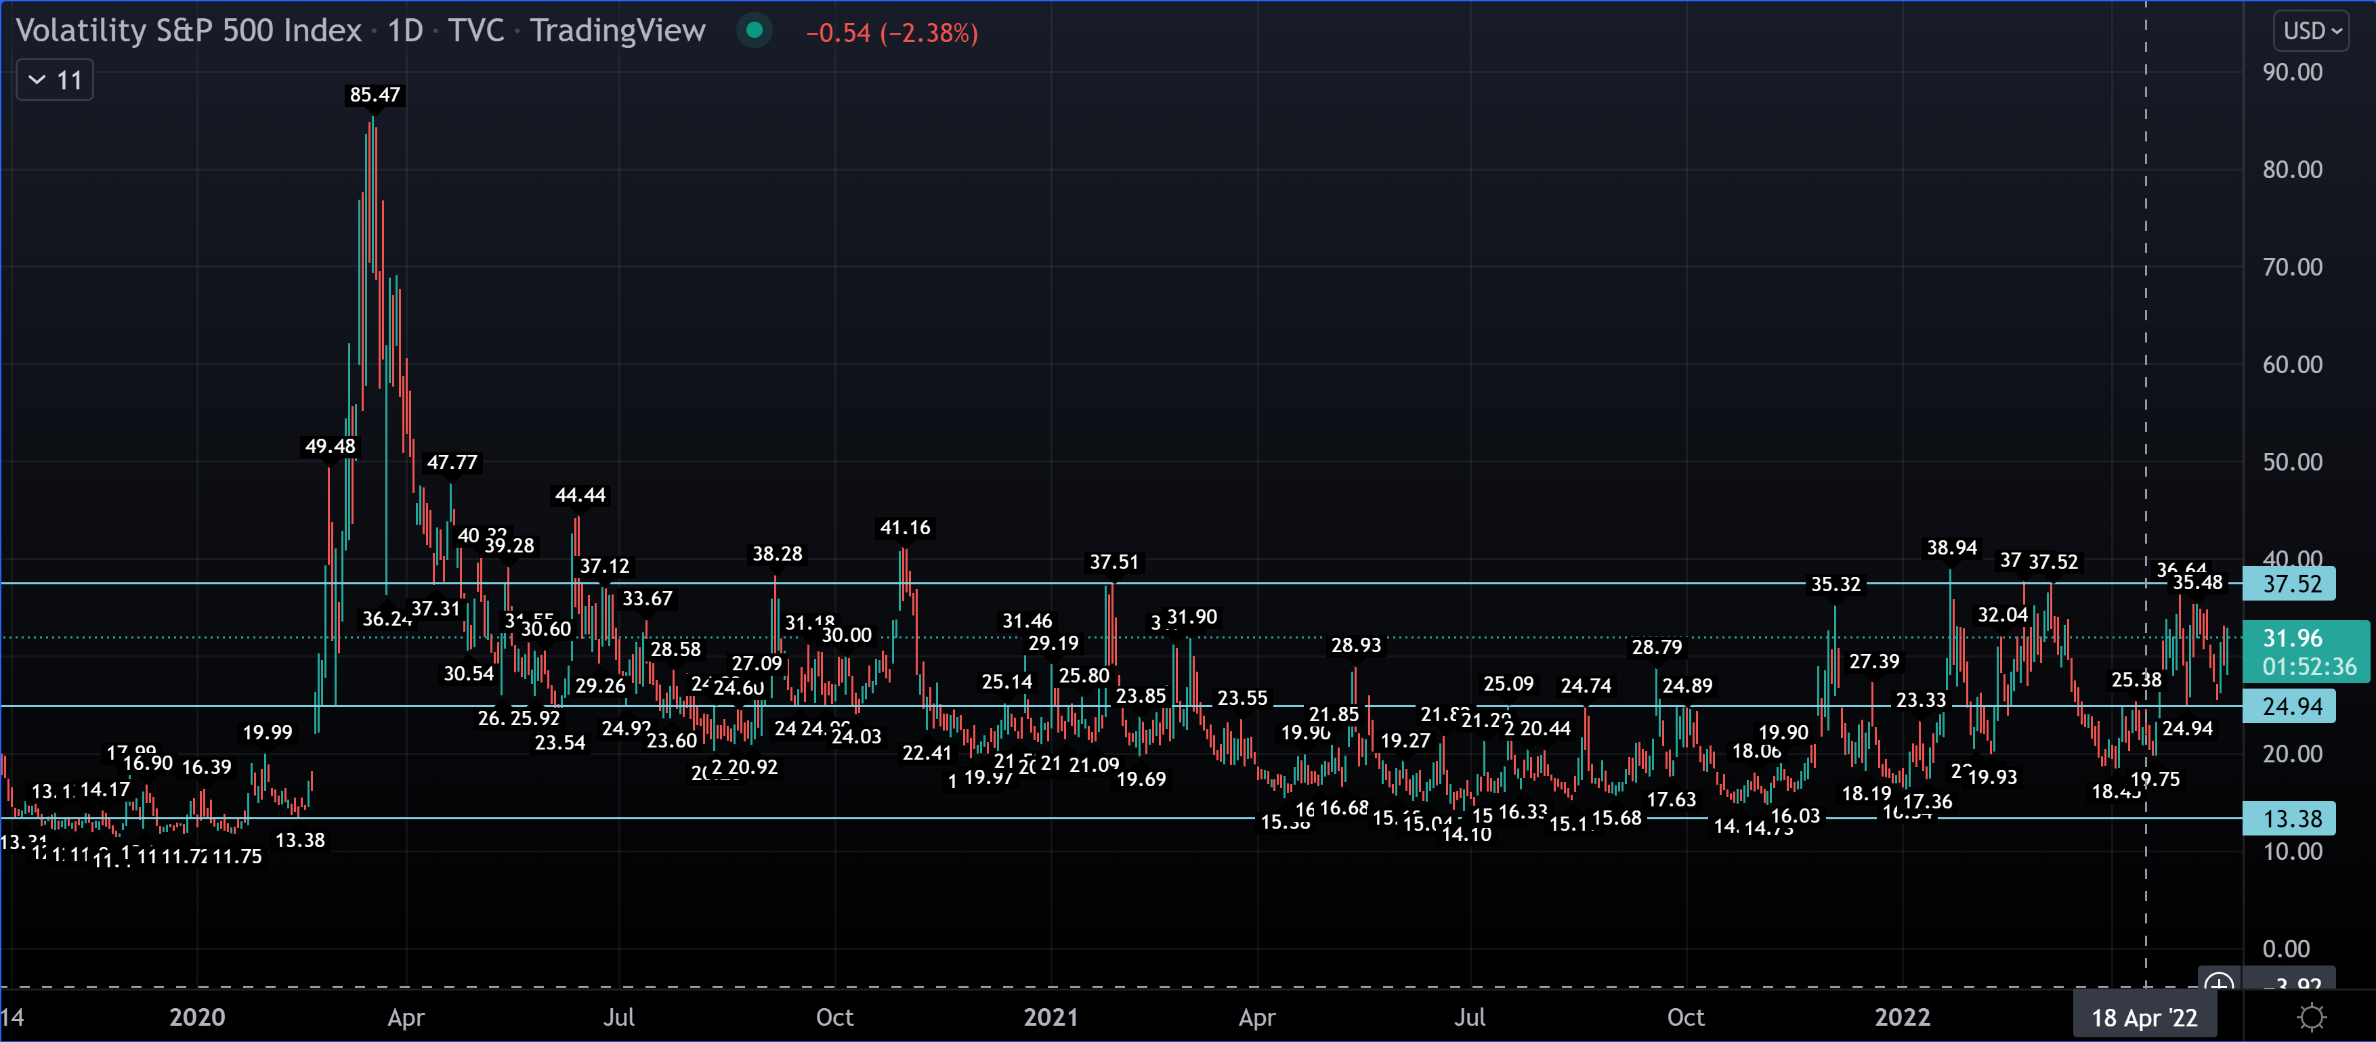Click the 18 Apr '22 crosshair date label
Image resolution: width=2376 pixels, height=1042 pixels.
click(2144, 1017)
